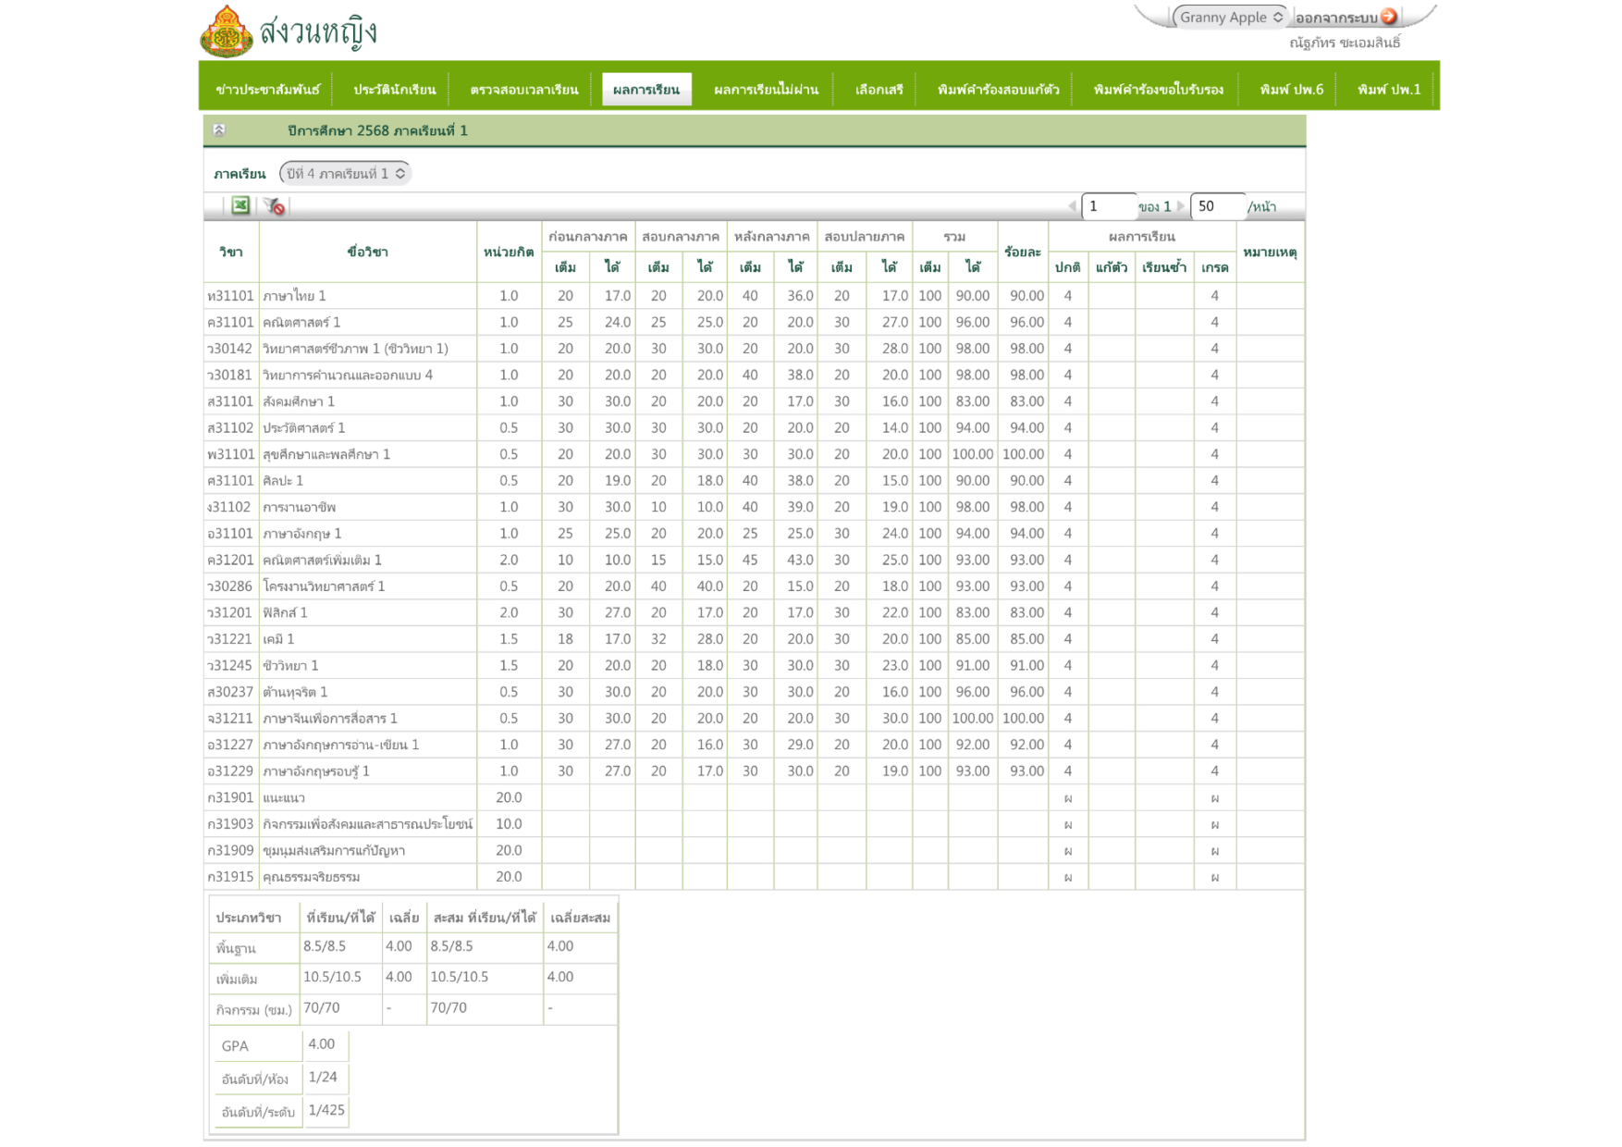
Task: Click พิมพ์คำร้องสอบแก้ตัว menu item
Action: tap(998, 90)
